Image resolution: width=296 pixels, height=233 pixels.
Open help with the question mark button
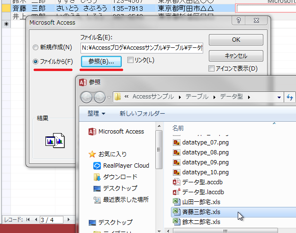(x=238, y=20)
